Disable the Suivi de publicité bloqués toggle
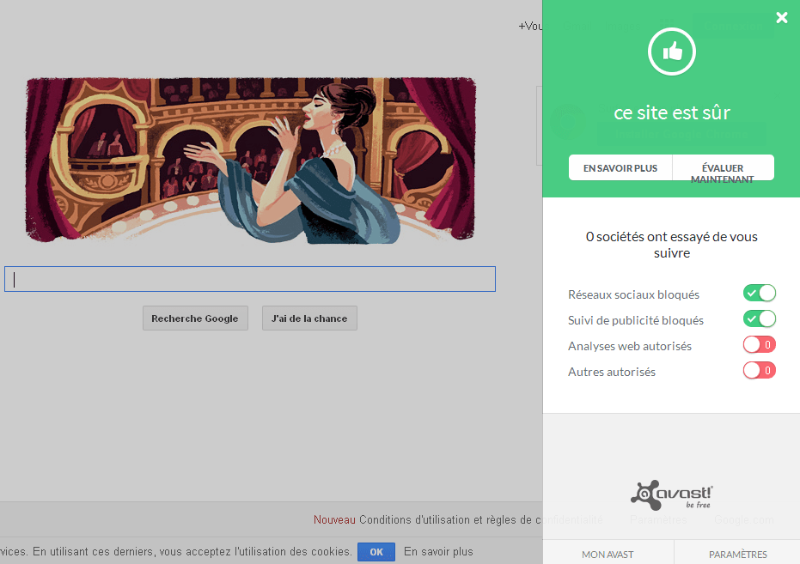The width and height of the screenshot is (800, 564). [760, 319]
